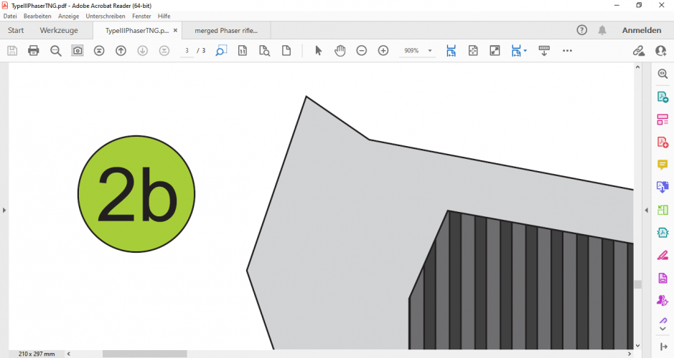Open the Fill and Sign pen tool
The image size is (674, 358).
tap(663, 255)
